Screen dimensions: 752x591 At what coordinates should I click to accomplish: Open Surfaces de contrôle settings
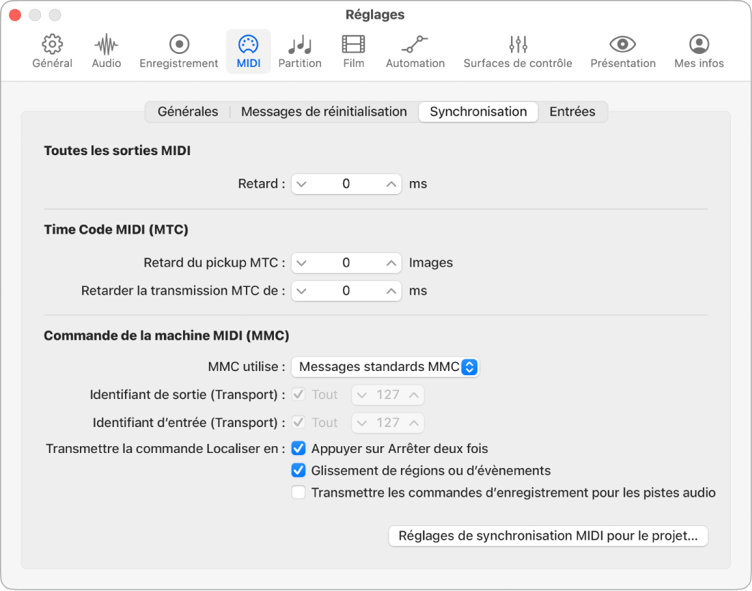click(517, 51)
